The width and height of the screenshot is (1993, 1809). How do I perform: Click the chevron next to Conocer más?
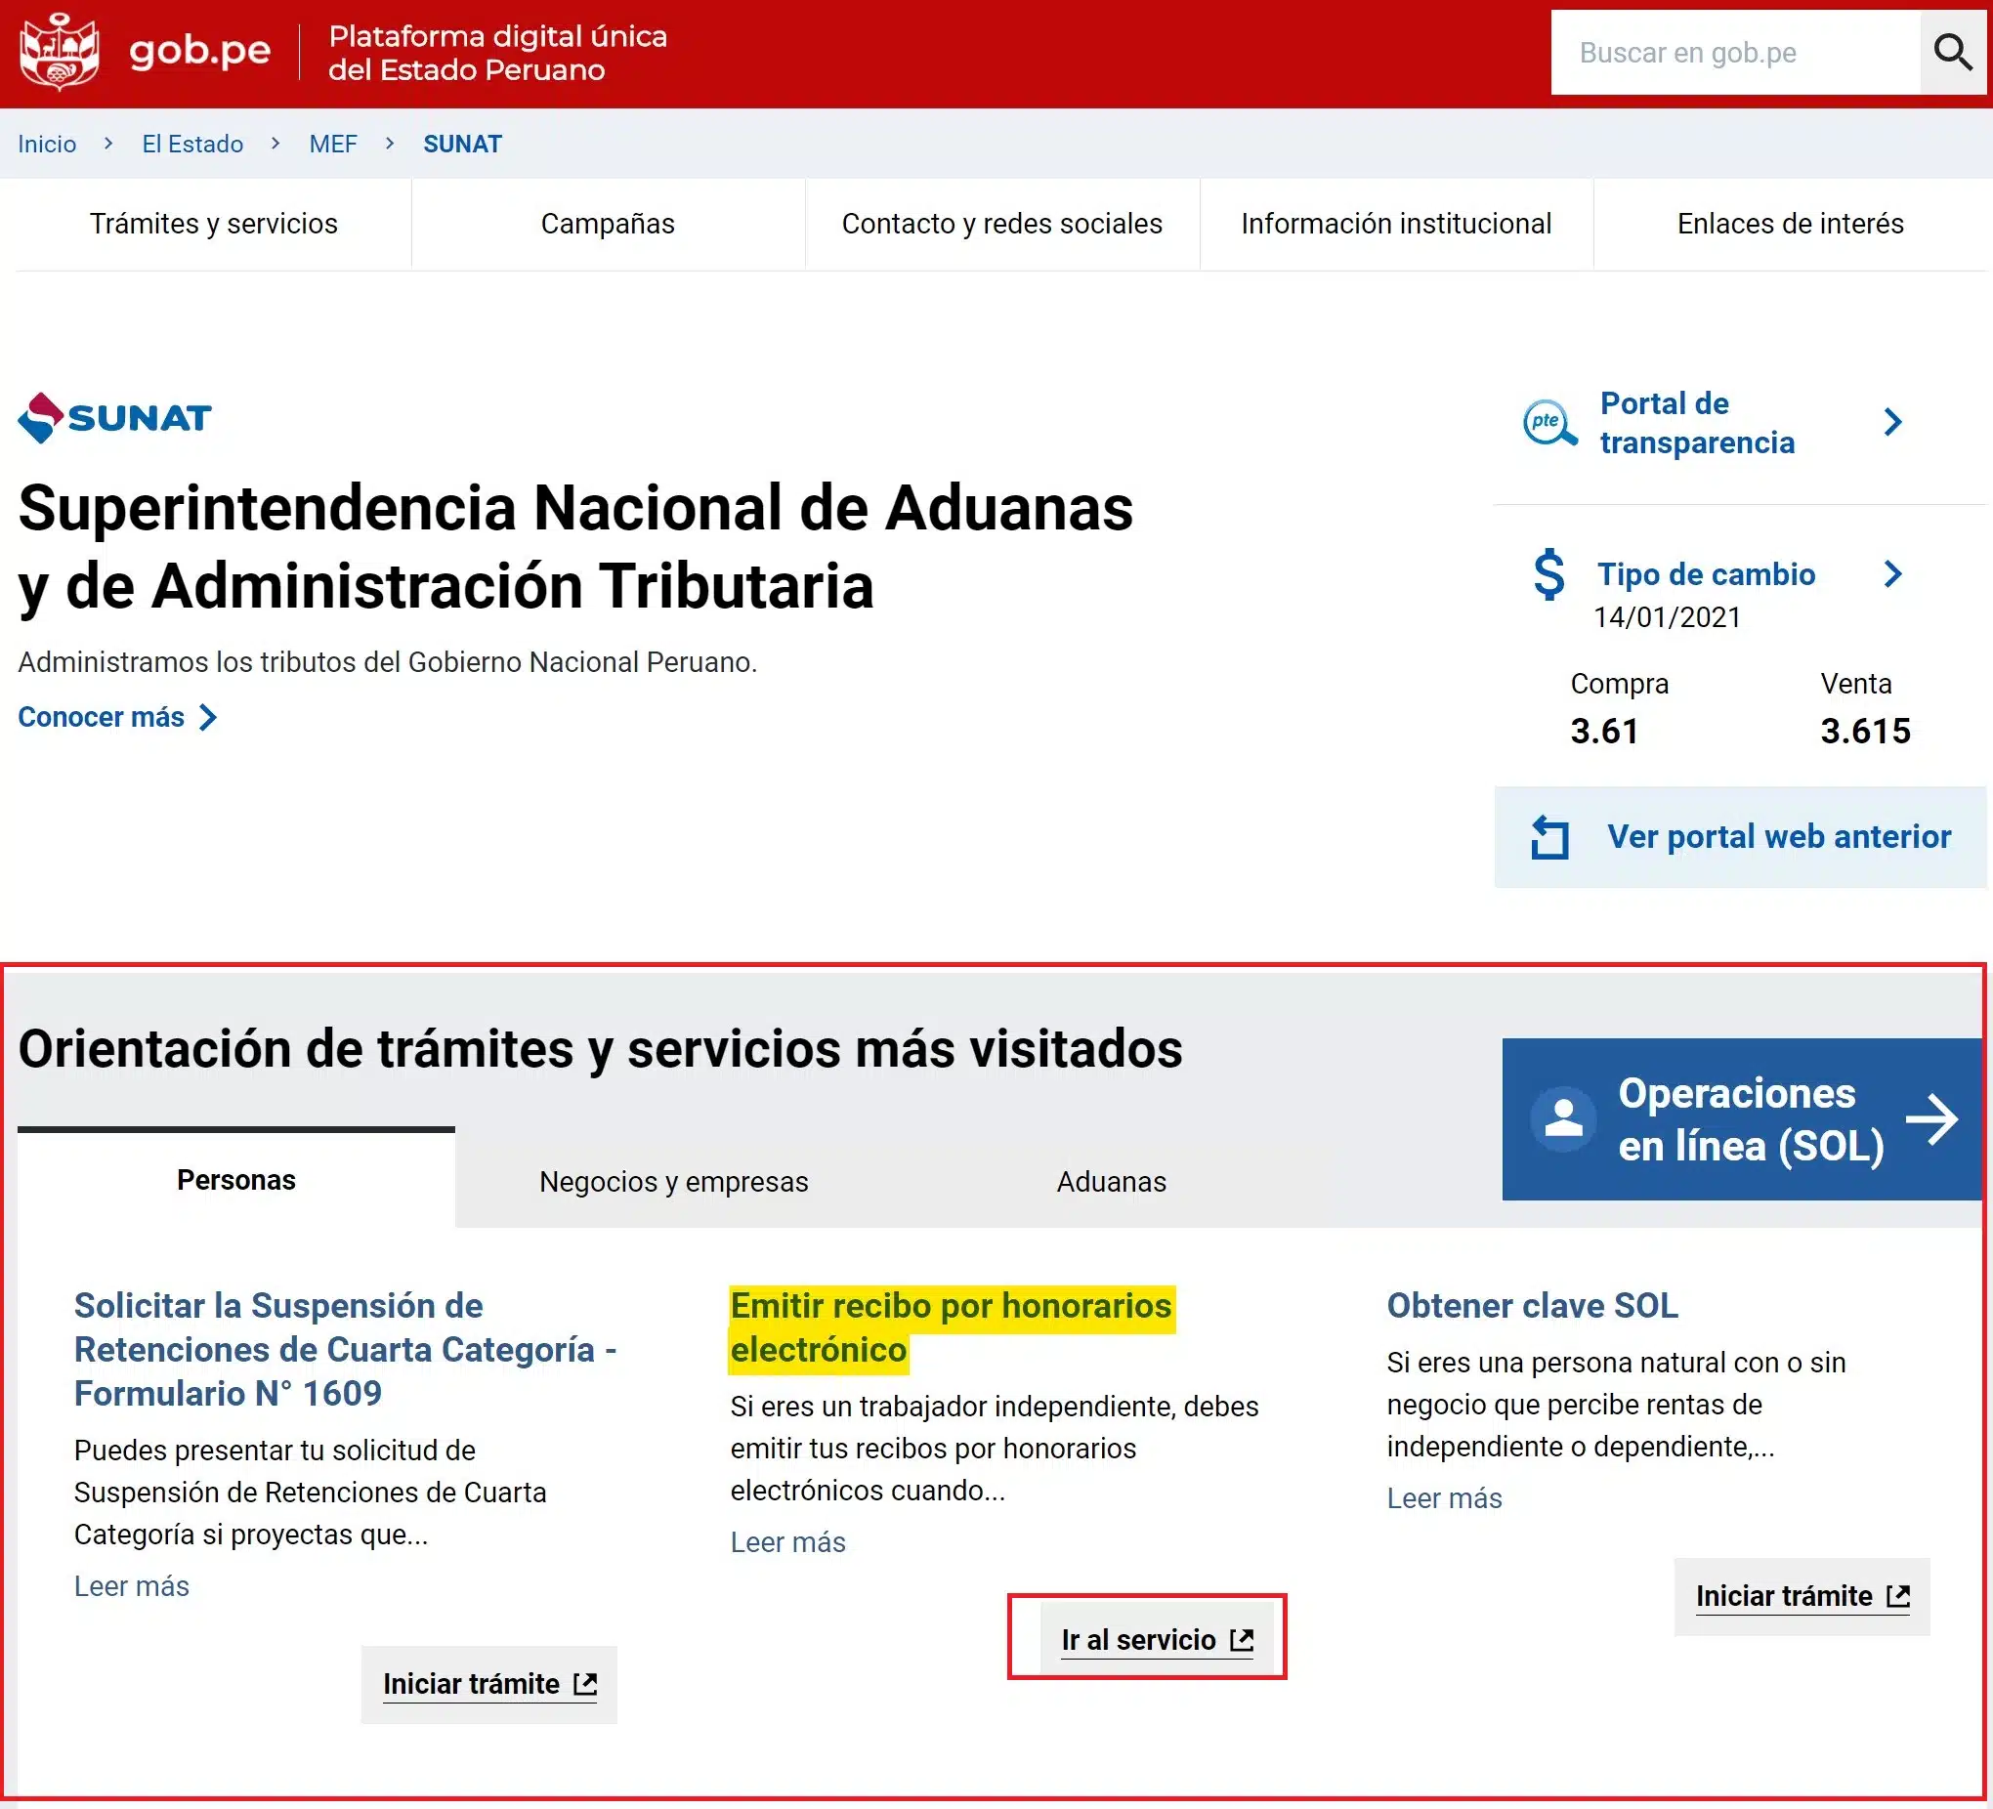click(x=207, y=718)
